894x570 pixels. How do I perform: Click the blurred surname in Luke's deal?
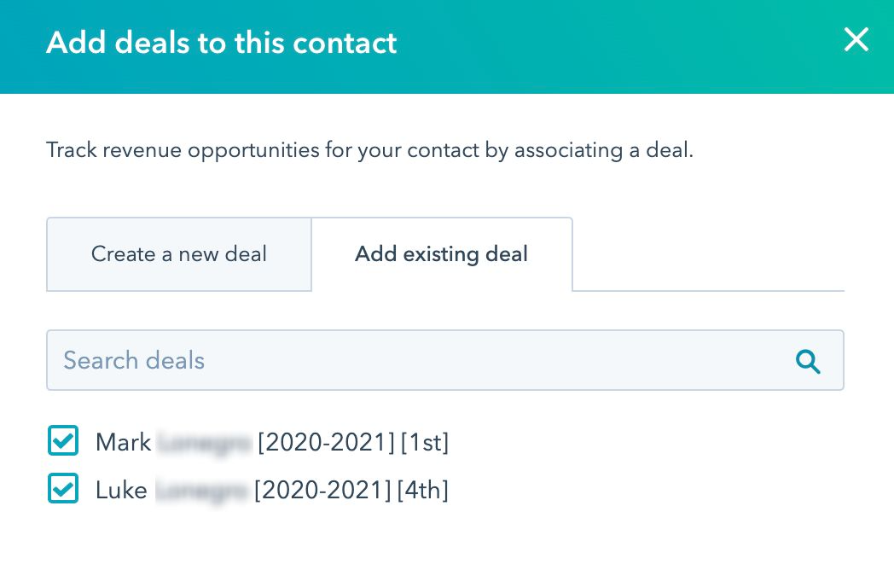click(200, 491)
